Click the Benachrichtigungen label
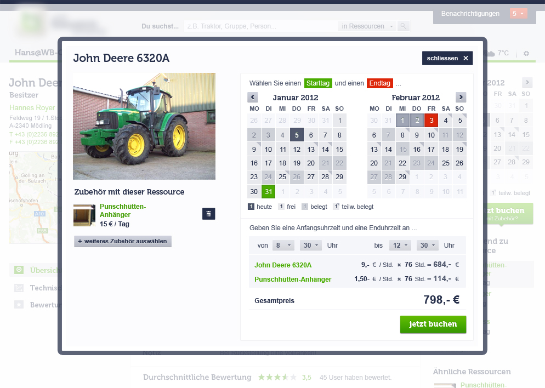 (470, 14)
